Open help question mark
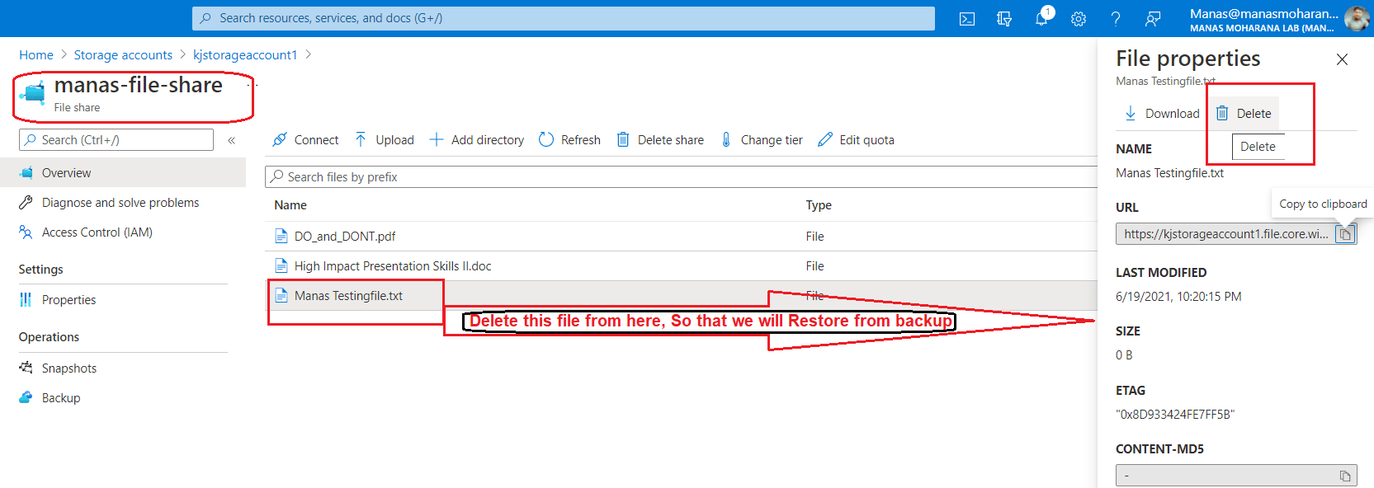This screenshot has height=488, width=1374. [1116, 19]
